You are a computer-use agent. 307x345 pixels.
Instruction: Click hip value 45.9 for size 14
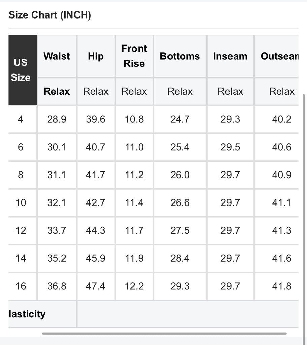click(x=96, y=258)
